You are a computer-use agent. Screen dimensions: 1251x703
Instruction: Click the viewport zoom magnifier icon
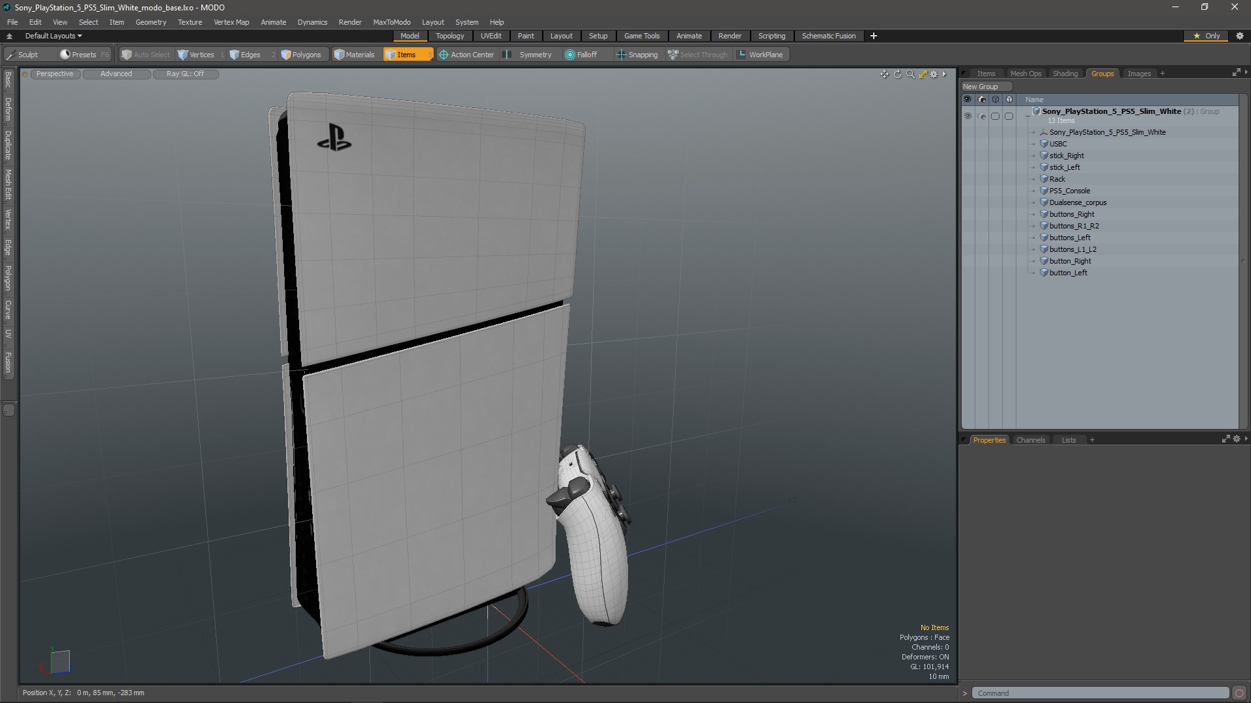pos(910,74)
